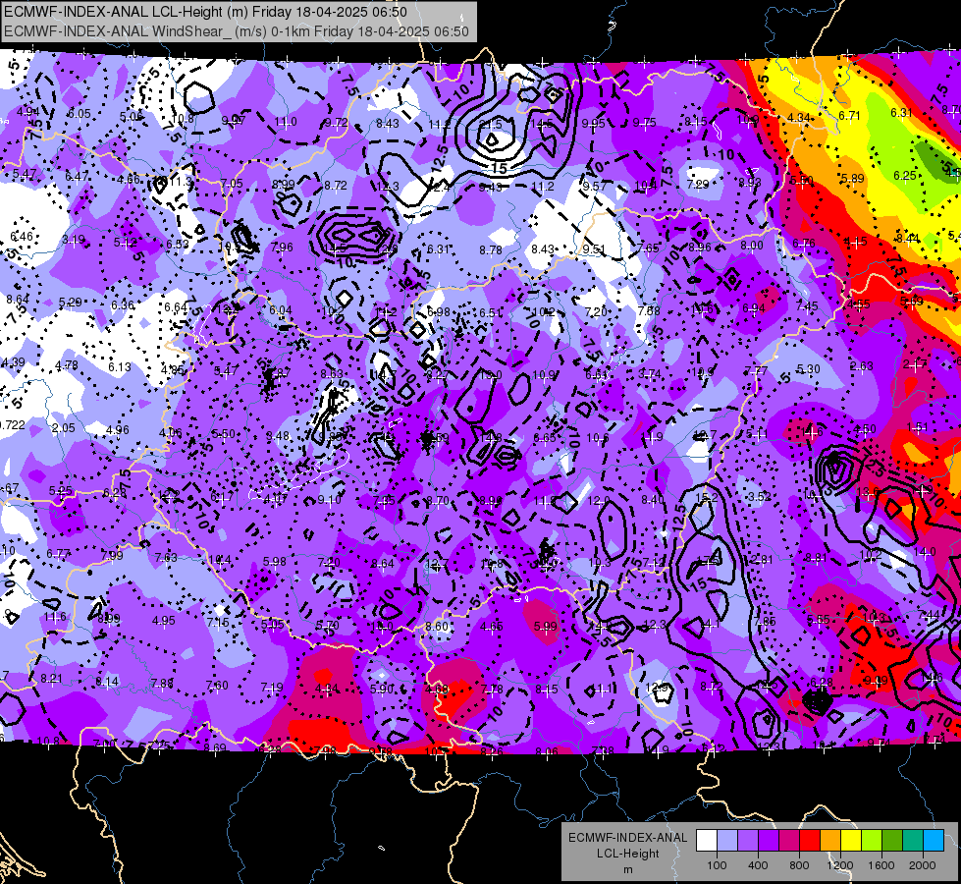Click the map value 9.51
This screenshot has width=961, height=884.
(594, 249)
